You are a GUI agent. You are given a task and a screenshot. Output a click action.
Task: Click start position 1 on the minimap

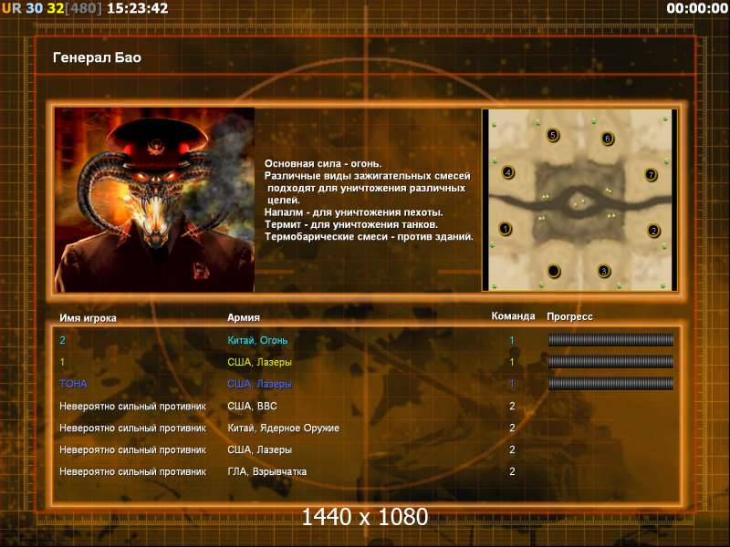pyautogui.click(x=506, y=229)
